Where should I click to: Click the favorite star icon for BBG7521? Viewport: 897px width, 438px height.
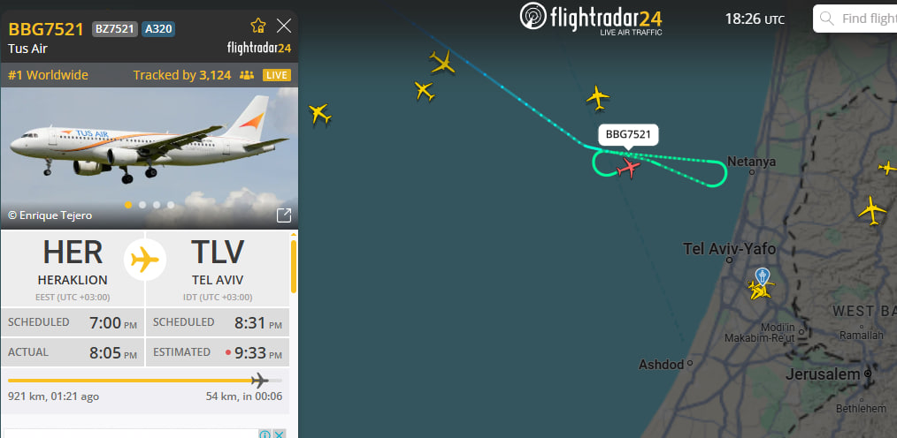[258, 25]
